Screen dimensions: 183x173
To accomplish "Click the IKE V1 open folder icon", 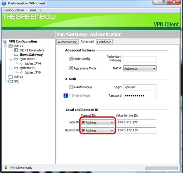I will click(11, 46).
